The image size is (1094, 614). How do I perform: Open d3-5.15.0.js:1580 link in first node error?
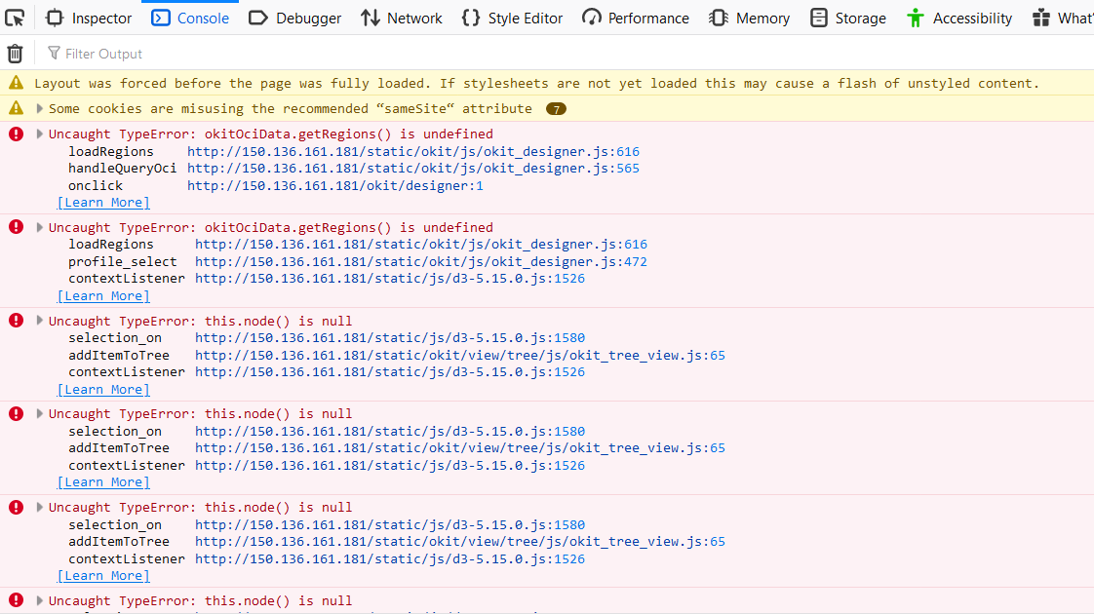click(x=390, y=337)
